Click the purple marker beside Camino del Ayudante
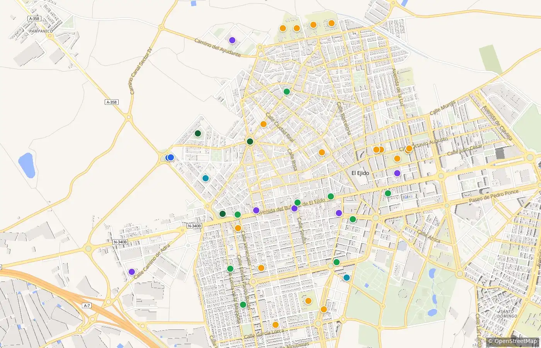Image resolution: width=541 pixels, height=348 pixels. tap(232, 40)
